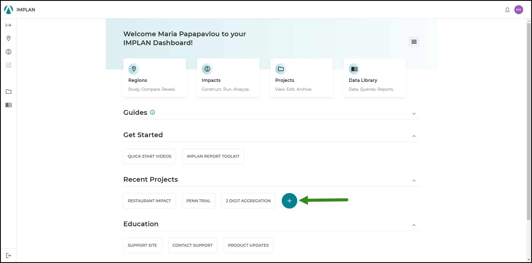View Product Updates
Image resolution: width=532 pixels, height=263 pixels.
248,245
